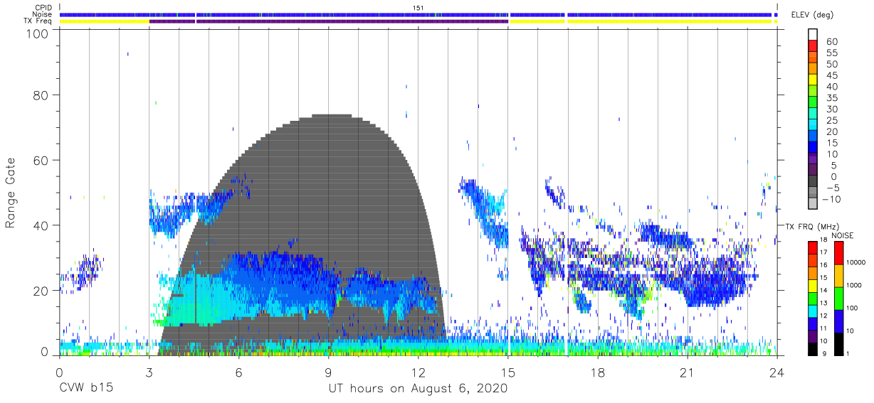Screen dimensions: 874x403
Task: Click the ELEV bar label '35'
Action: click(x=832, y=97)
